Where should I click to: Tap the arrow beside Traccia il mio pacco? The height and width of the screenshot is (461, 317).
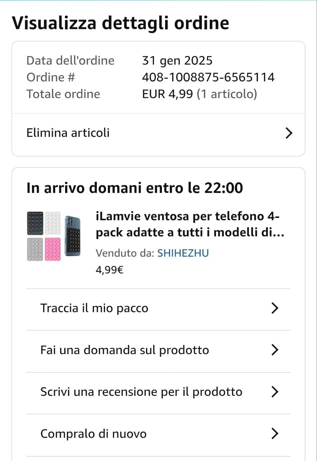275,308
